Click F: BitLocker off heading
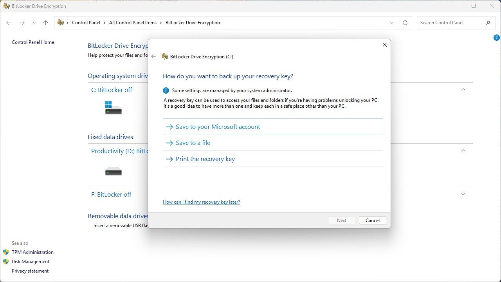 pos(111,194)
